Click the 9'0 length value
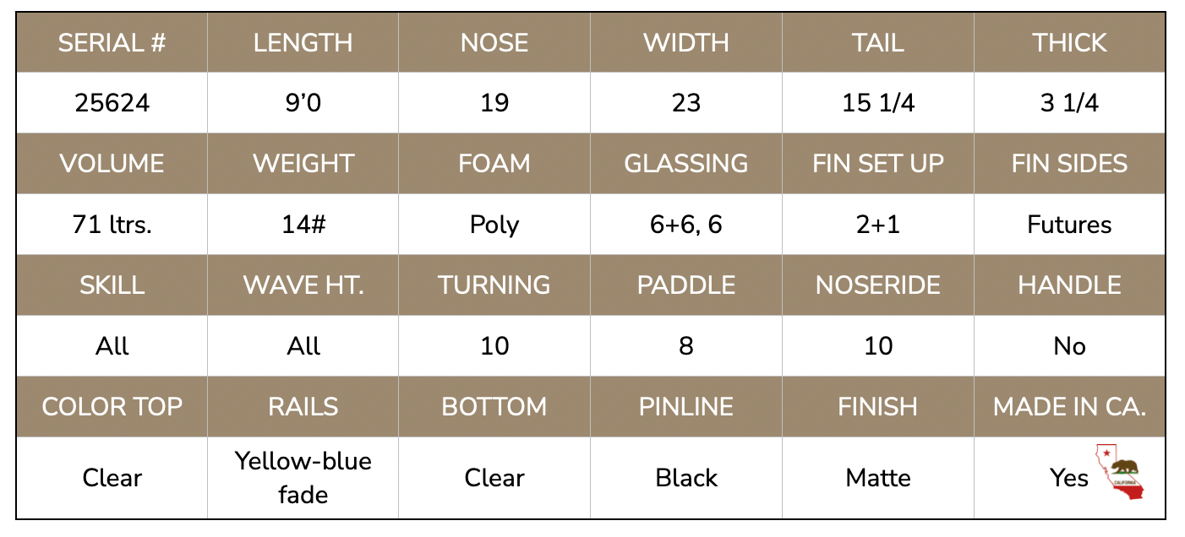Viewport: 1185px width, 537px height. (303, 103)
